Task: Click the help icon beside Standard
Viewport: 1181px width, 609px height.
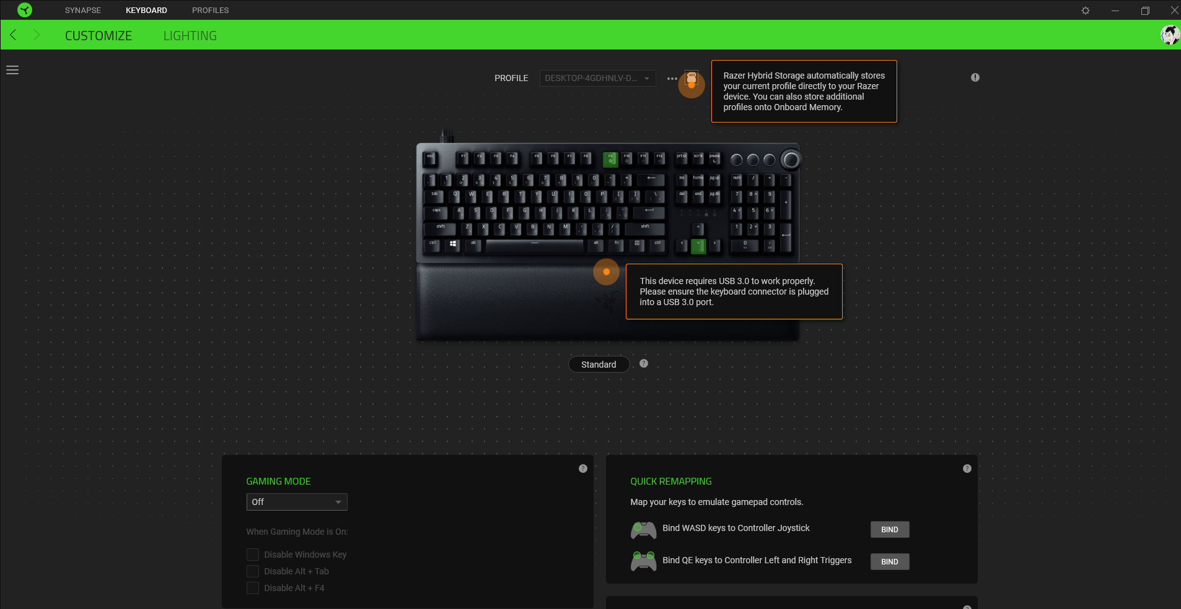Action: (644, 363)
